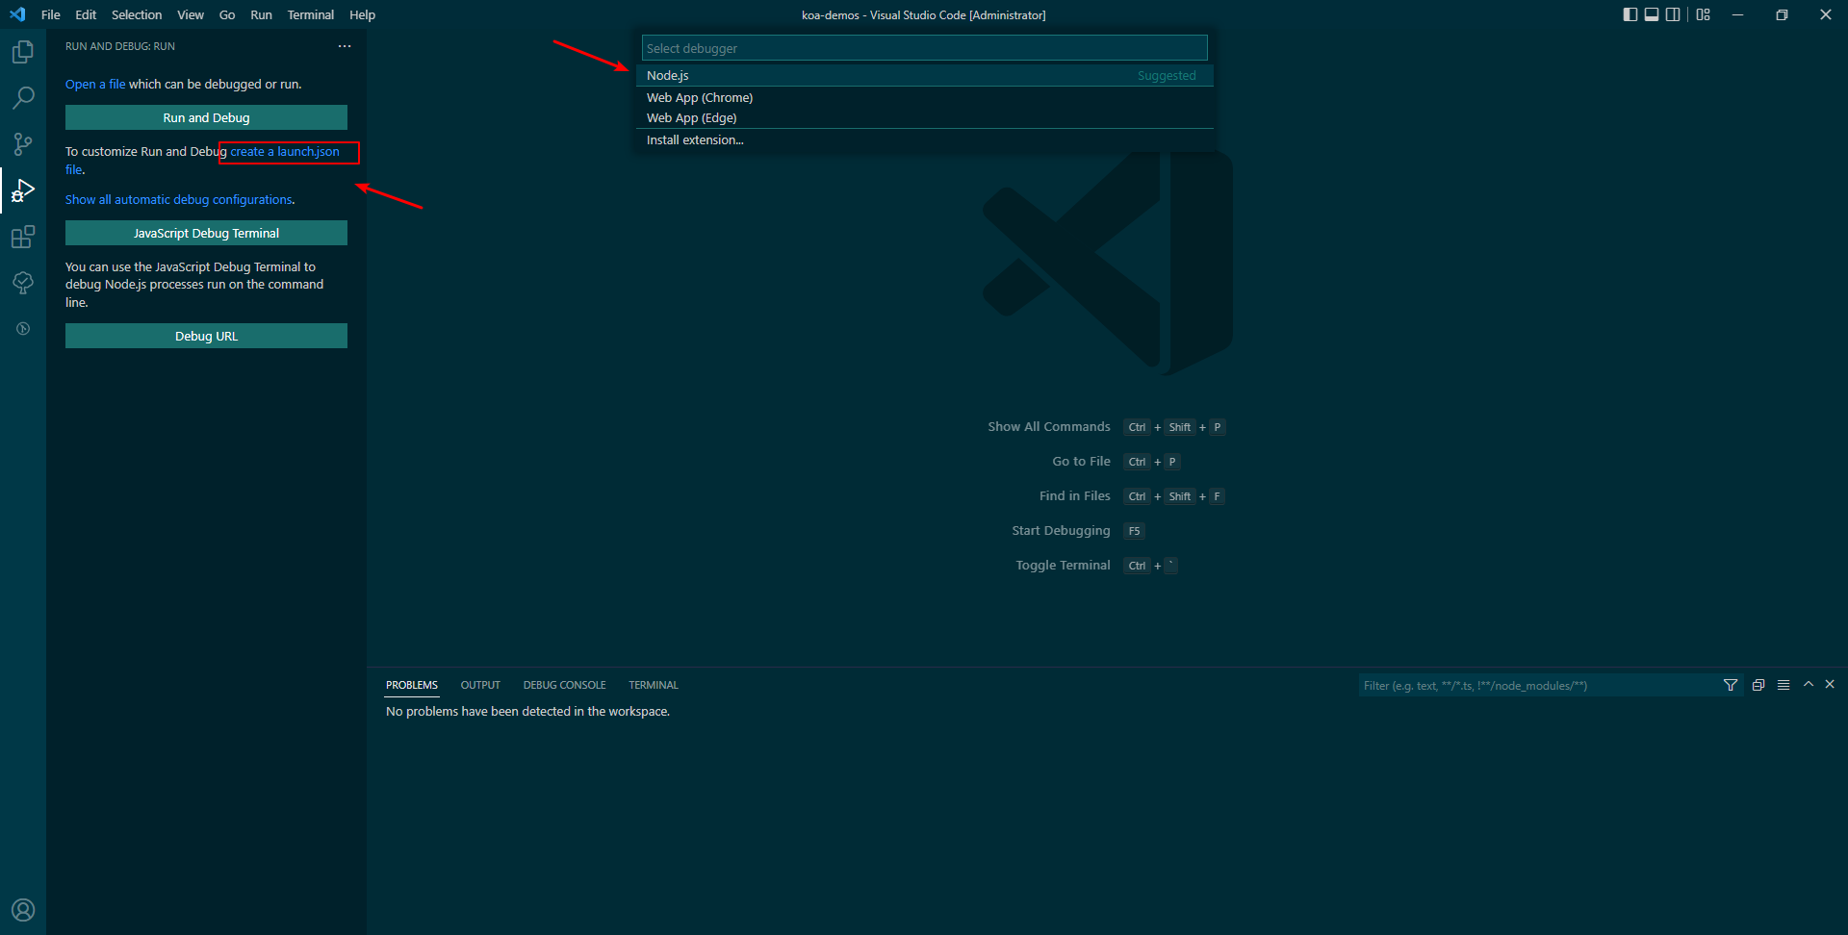Click the bottom circular activity bar icon

23,329
